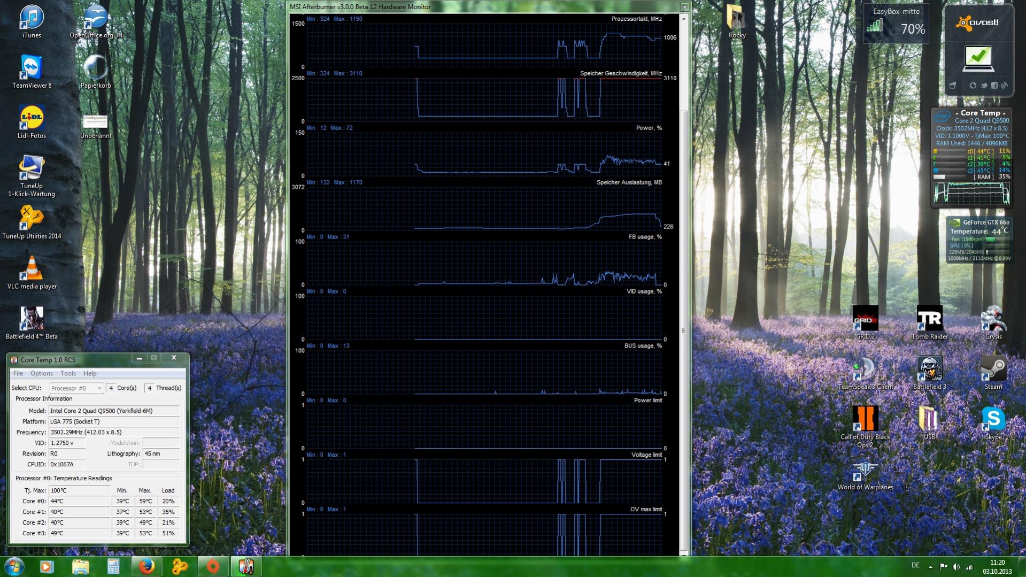Screen dimensions: 1026x577
Task: Open OpenOffice.org 3.4 desktop icon
Action: click(x=96, y=22)
